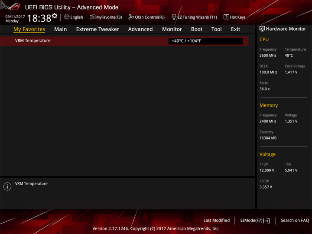Switch to the Main tab
This screenshot has width=312, height=234.
(x=61, y=29)
